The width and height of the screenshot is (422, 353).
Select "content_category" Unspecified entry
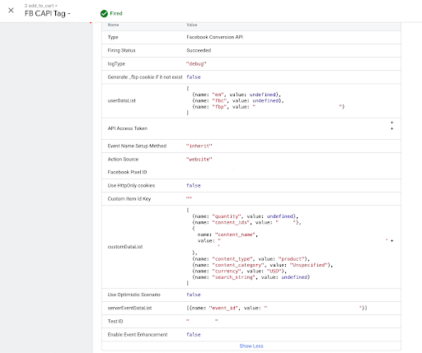(262, 265)
